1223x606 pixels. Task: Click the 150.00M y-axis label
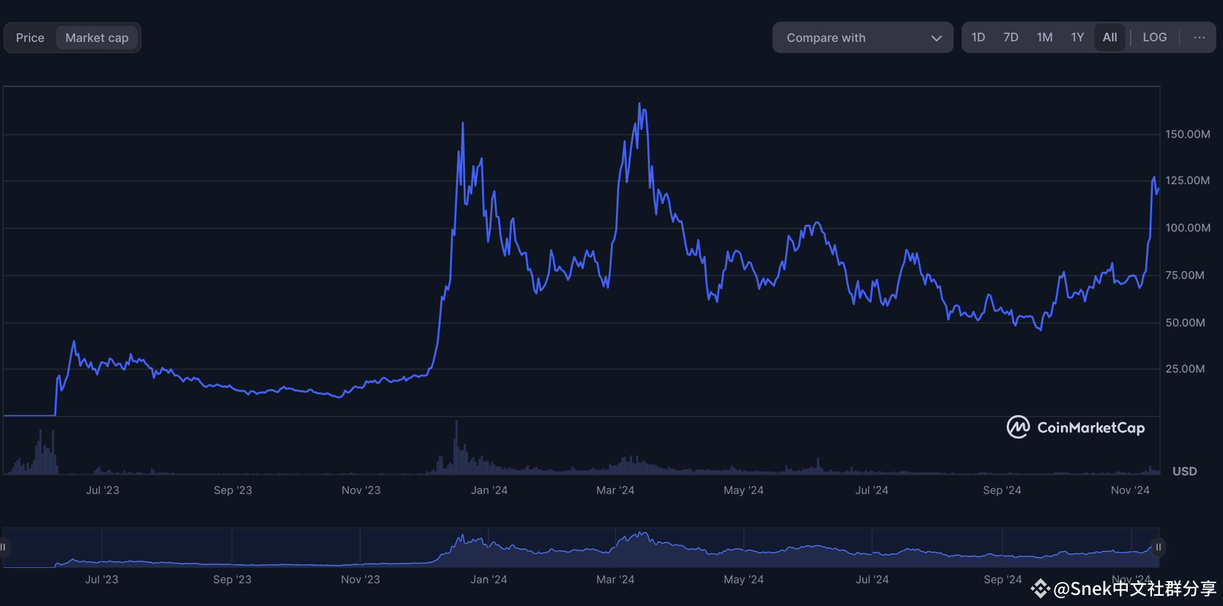click(x=1188, y=135)
